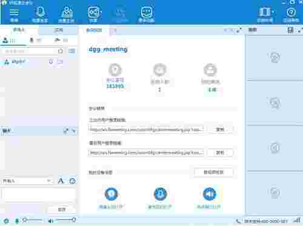Pop out the chat panel using its header icon
Screen dimensions: 303x226
pos(66,131)
